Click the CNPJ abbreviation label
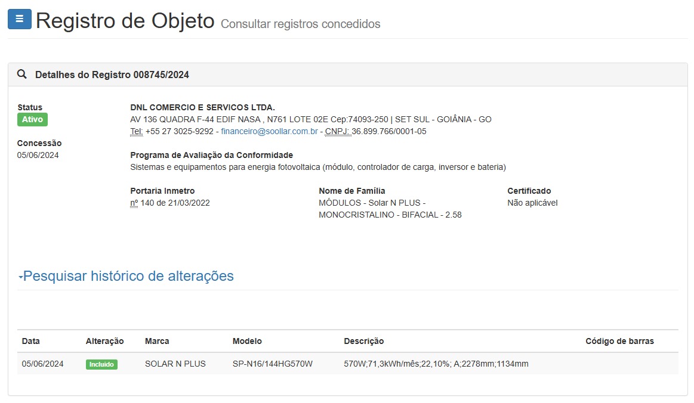The image size is (694, 403). [x=338, y=131]
